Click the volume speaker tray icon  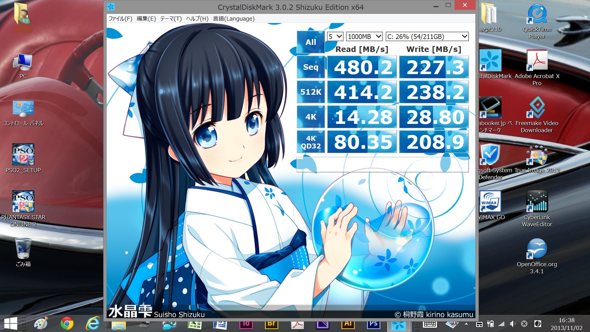click(x=513, y=324)
